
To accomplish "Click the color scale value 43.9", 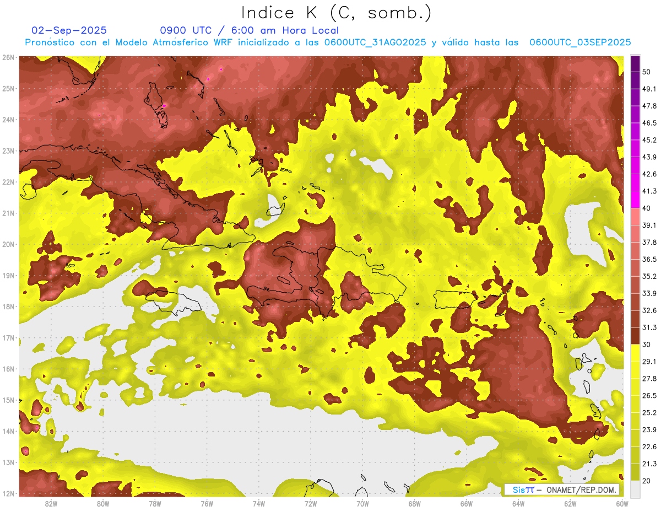I will pyautogui.click(x=649, y=157).
